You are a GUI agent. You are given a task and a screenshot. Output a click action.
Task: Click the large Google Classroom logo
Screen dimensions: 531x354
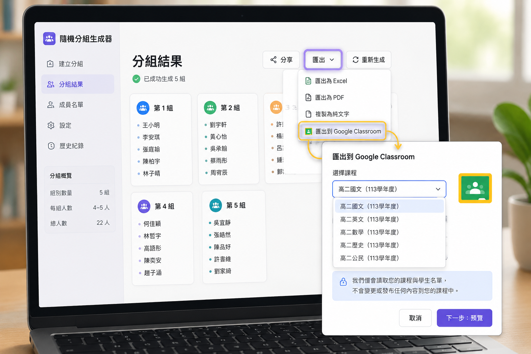(475, 188)
